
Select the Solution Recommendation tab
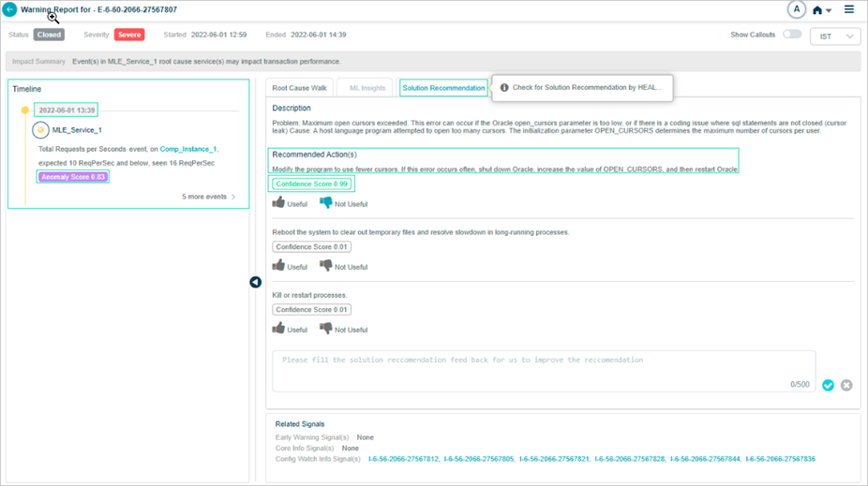[x=443, y=88]
